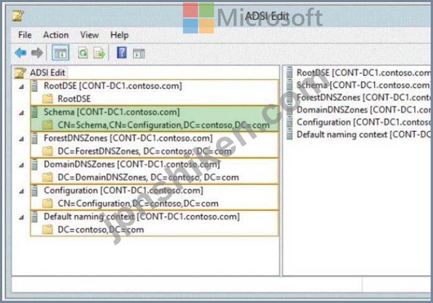Select Default naming context [CONT-DC1.contoso.com] in tree
This screenshot has width=433, height=303.
pos(142,217)
